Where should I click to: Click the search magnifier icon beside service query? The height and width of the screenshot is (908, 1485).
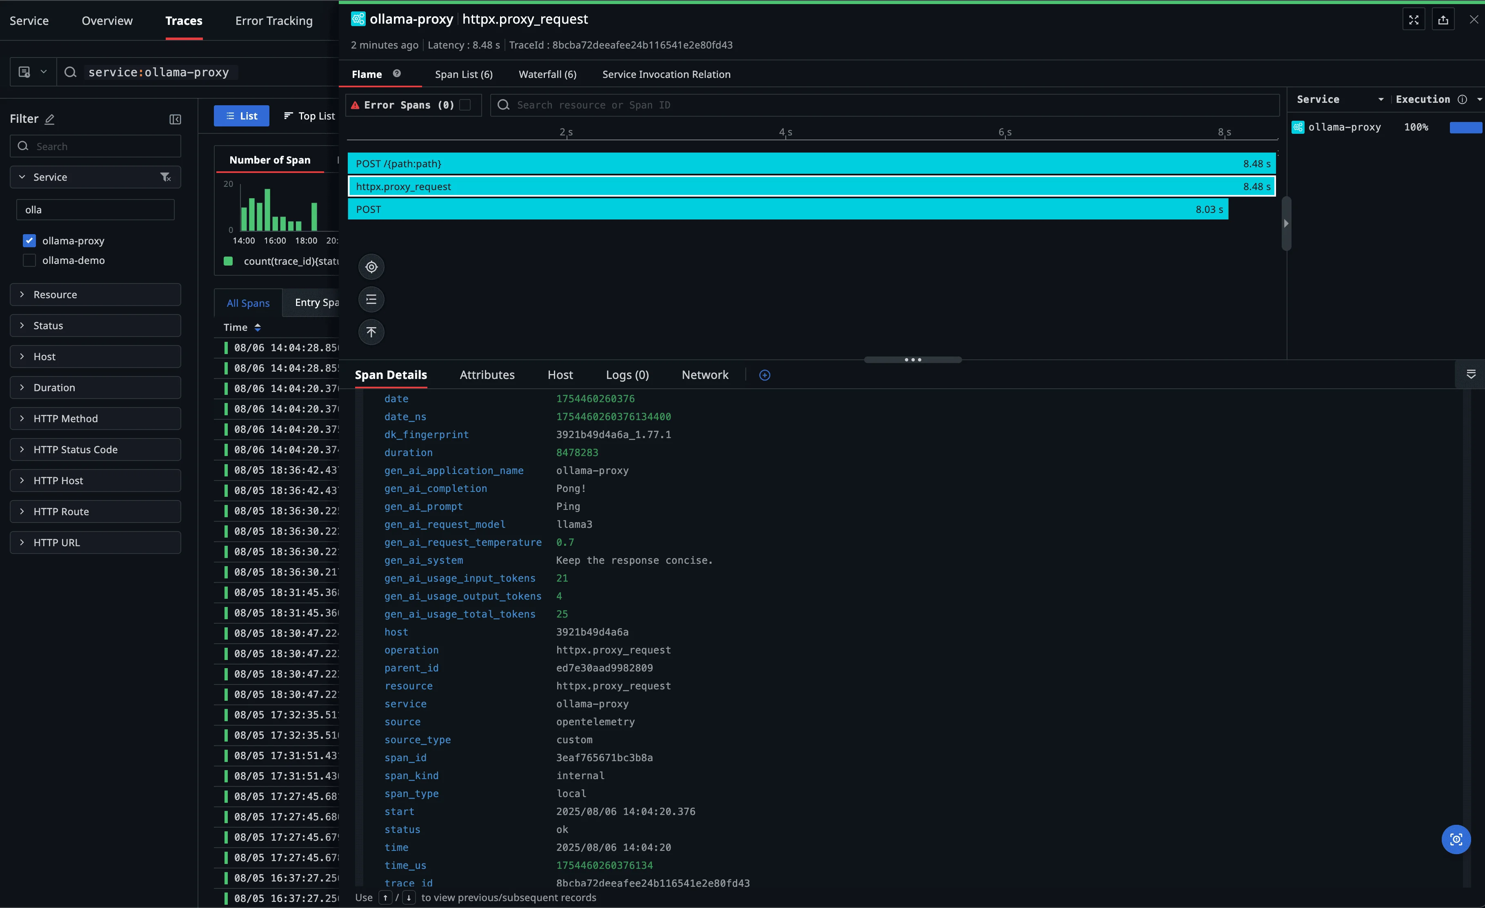click(71, 72)
